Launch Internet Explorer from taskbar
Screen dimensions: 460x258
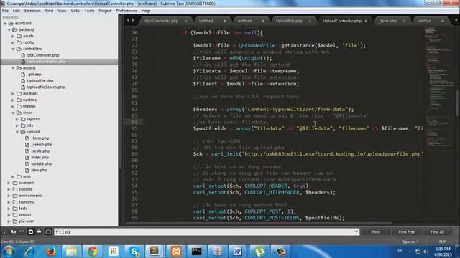(30, 252)
